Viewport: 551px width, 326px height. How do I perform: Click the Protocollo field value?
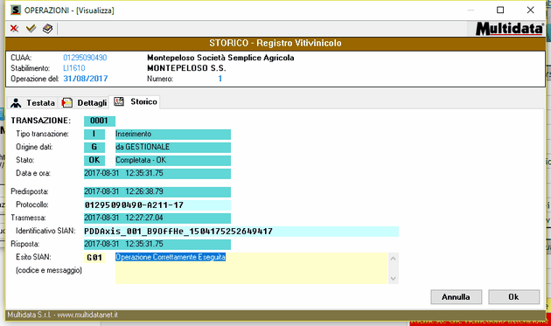click(157, 205)
